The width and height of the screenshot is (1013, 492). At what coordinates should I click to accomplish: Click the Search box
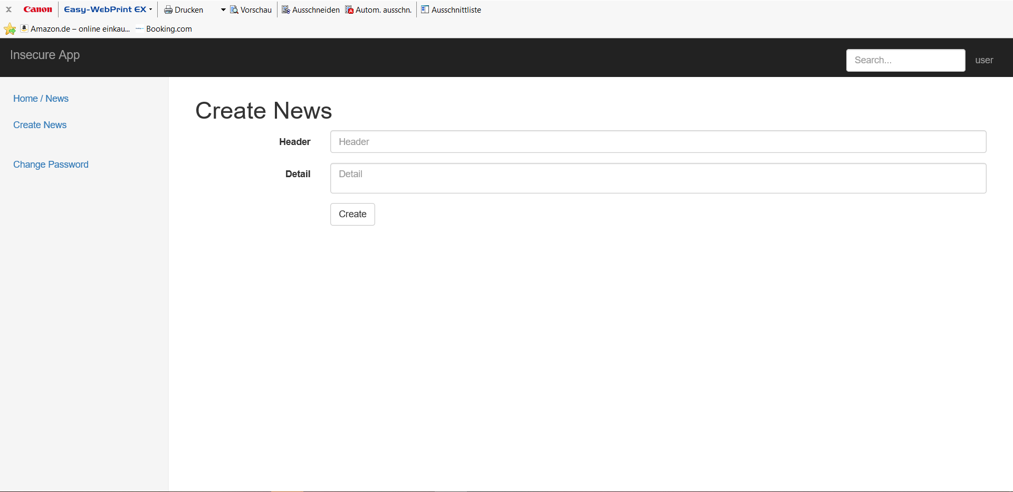[x=905, y=60]
